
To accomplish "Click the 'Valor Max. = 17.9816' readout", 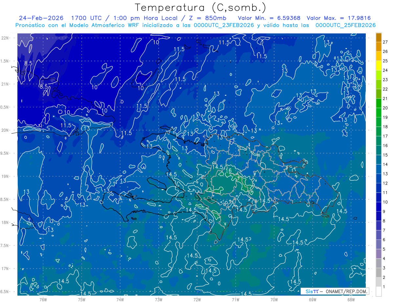I will [339, 18].
